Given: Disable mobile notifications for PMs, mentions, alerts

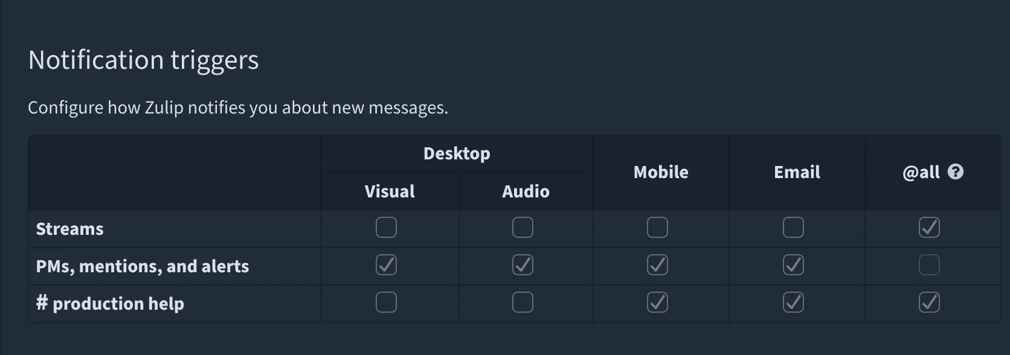Looking at the screenshot, I should [657, 265].
